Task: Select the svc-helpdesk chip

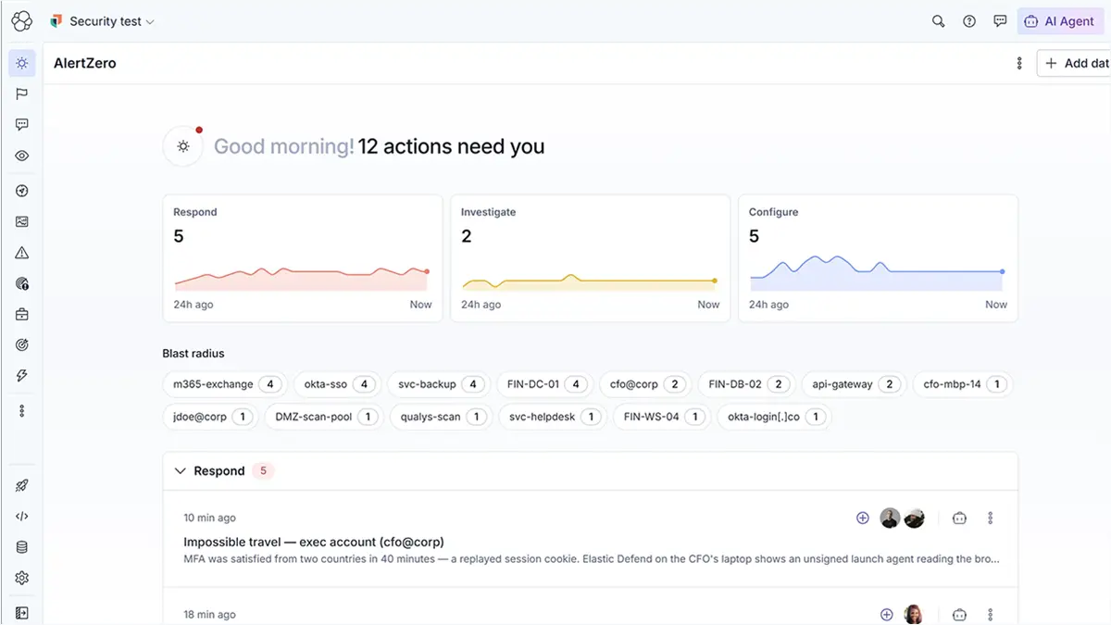Action: [x=552, y=417]
